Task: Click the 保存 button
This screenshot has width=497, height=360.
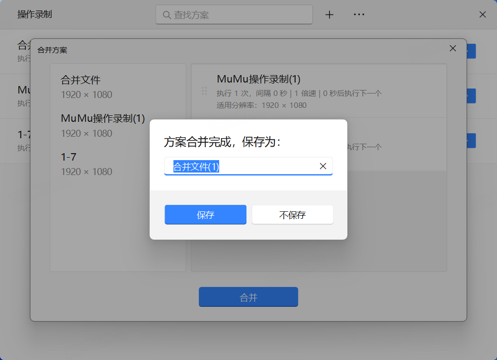Action: point(205,215)
